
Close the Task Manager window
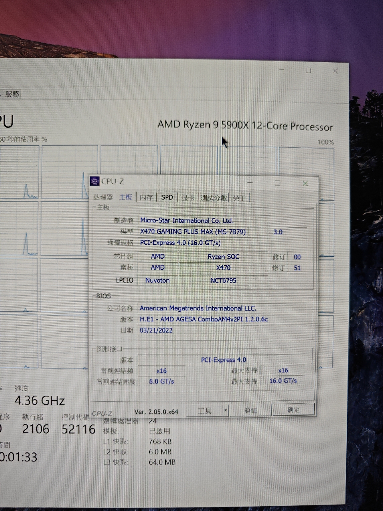[335, 71]
